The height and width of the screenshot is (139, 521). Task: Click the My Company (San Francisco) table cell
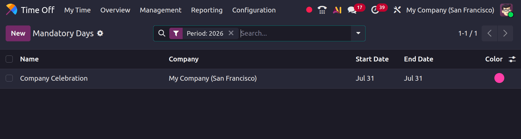[x=213, y=78]
